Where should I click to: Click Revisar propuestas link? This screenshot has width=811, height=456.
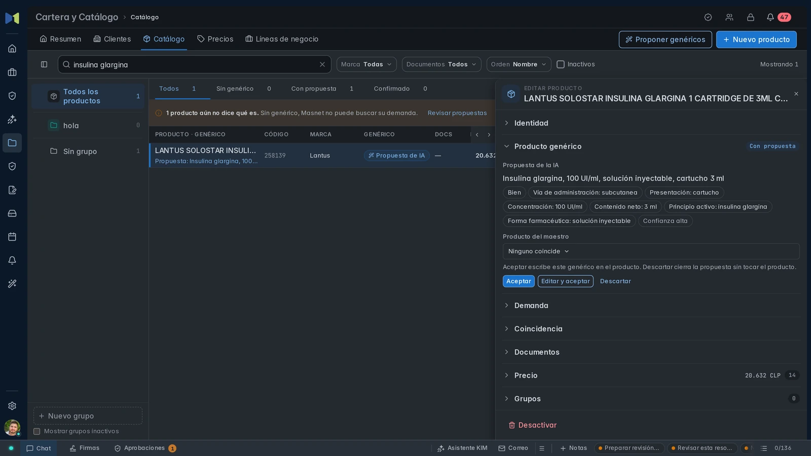457,113
